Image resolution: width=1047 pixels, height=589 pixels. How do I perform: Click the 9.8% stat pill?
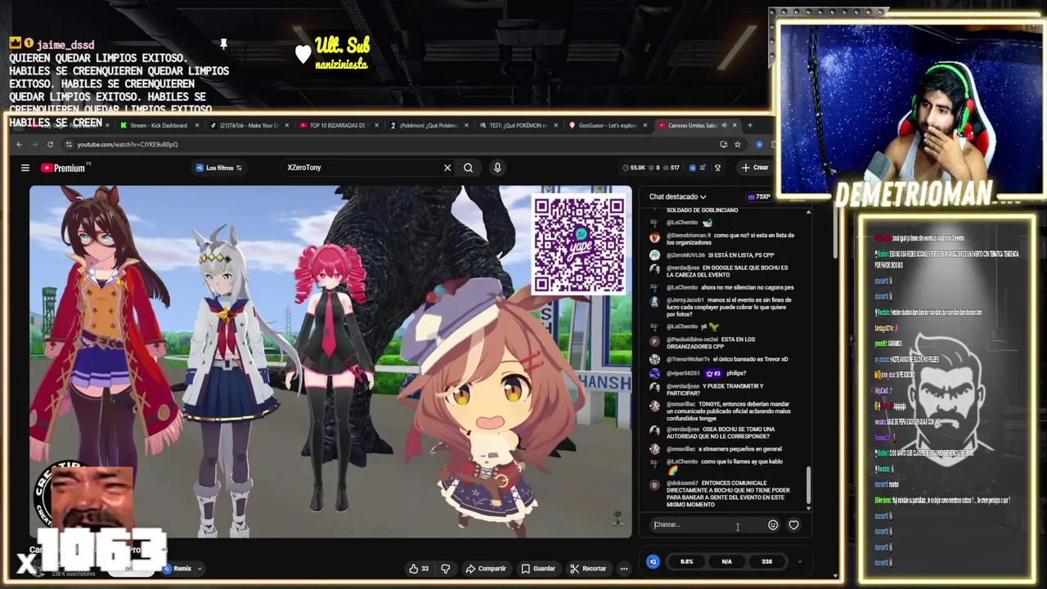coord(686,561)
